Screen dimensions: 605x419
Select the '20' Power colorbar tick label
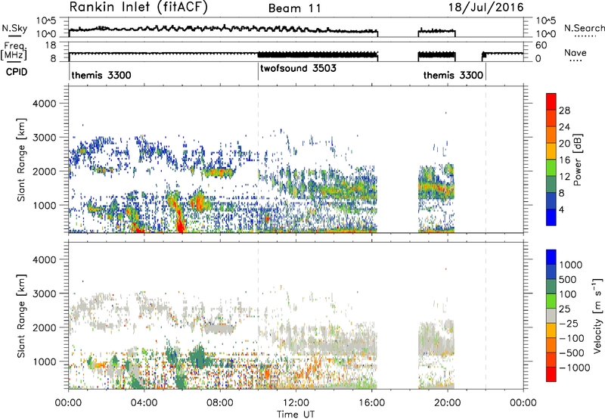pos(564,144)
